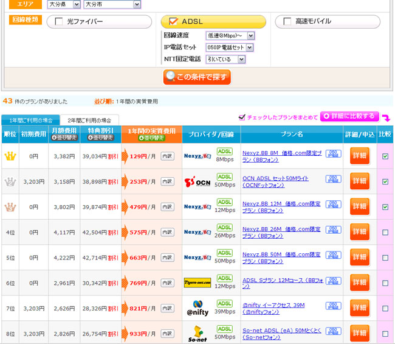The image size is (395, 344).
Task: Click the gold crown rank icon
Action: [x=10, y=156]
